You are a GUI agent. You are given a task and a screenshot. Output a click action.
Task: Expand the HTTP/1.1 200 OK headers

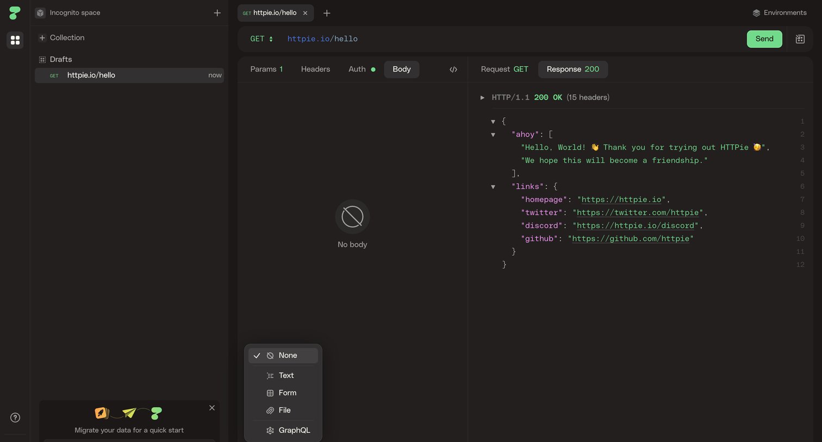[x=482, y=98]
